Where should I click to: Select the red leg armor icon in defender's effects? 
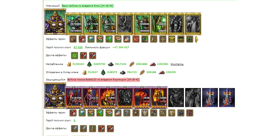pyautogui.click(x=190, y=113)
